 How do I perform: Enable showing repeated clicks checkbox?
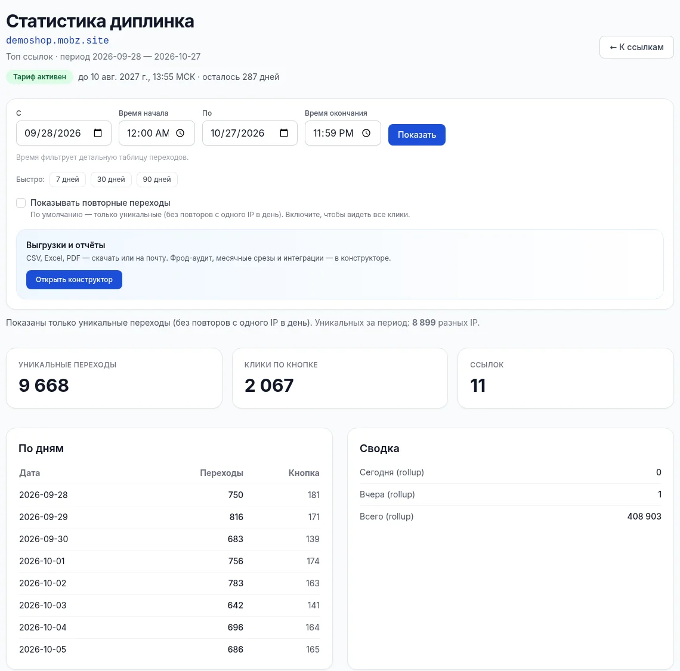click(x=21, y=203)
